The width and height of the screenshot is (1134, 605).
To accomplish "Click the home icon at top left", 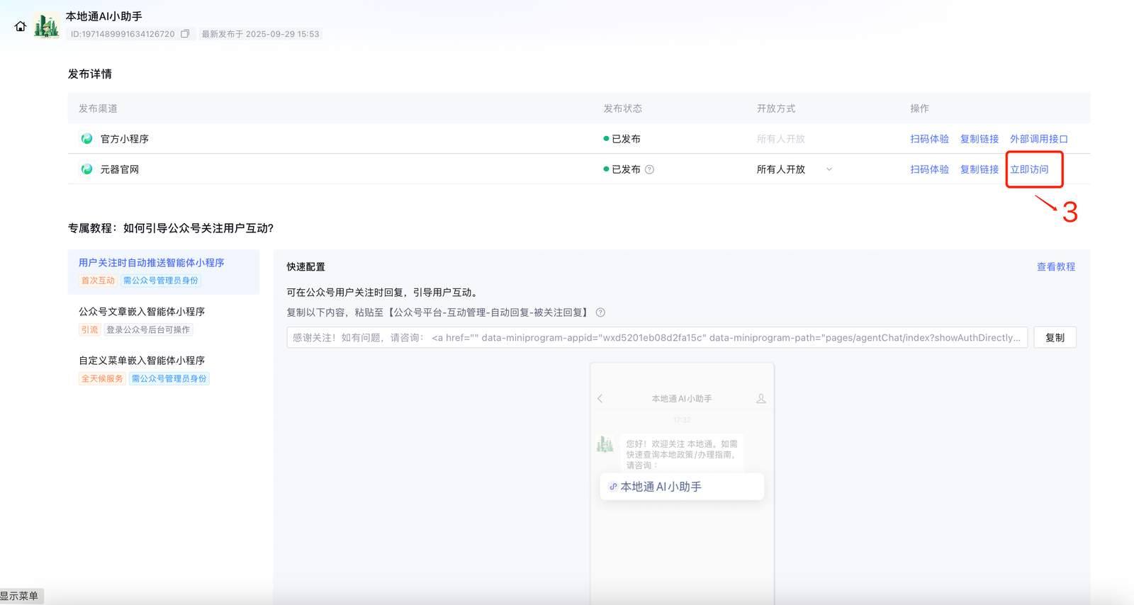I will coord(20,26).
